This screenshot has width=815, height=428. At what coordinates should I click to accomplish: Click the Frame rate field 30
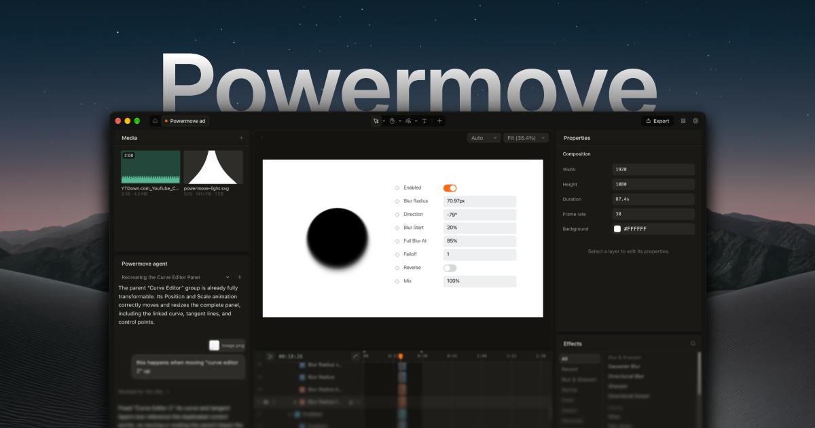[653, 214]
